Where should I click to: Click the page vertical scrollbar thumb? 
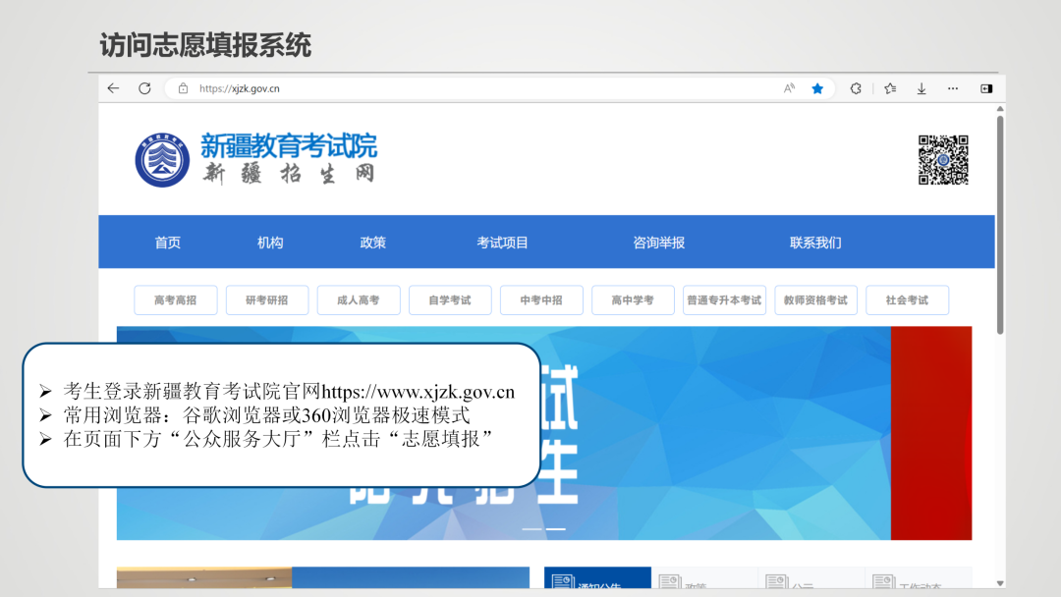(x=1000, y=225)
